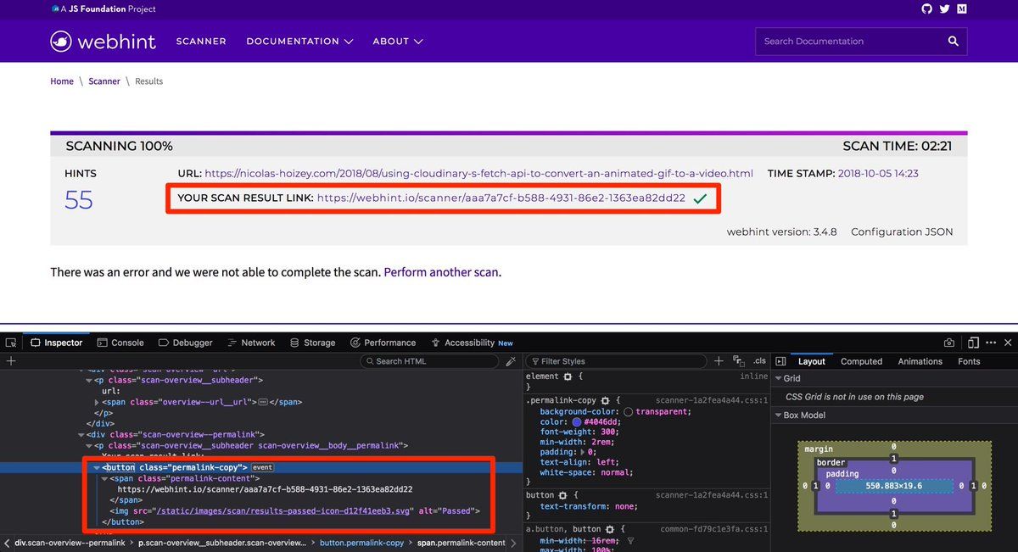
Task: Open the GitHub icon in top bar
Action: click(926, 8)
